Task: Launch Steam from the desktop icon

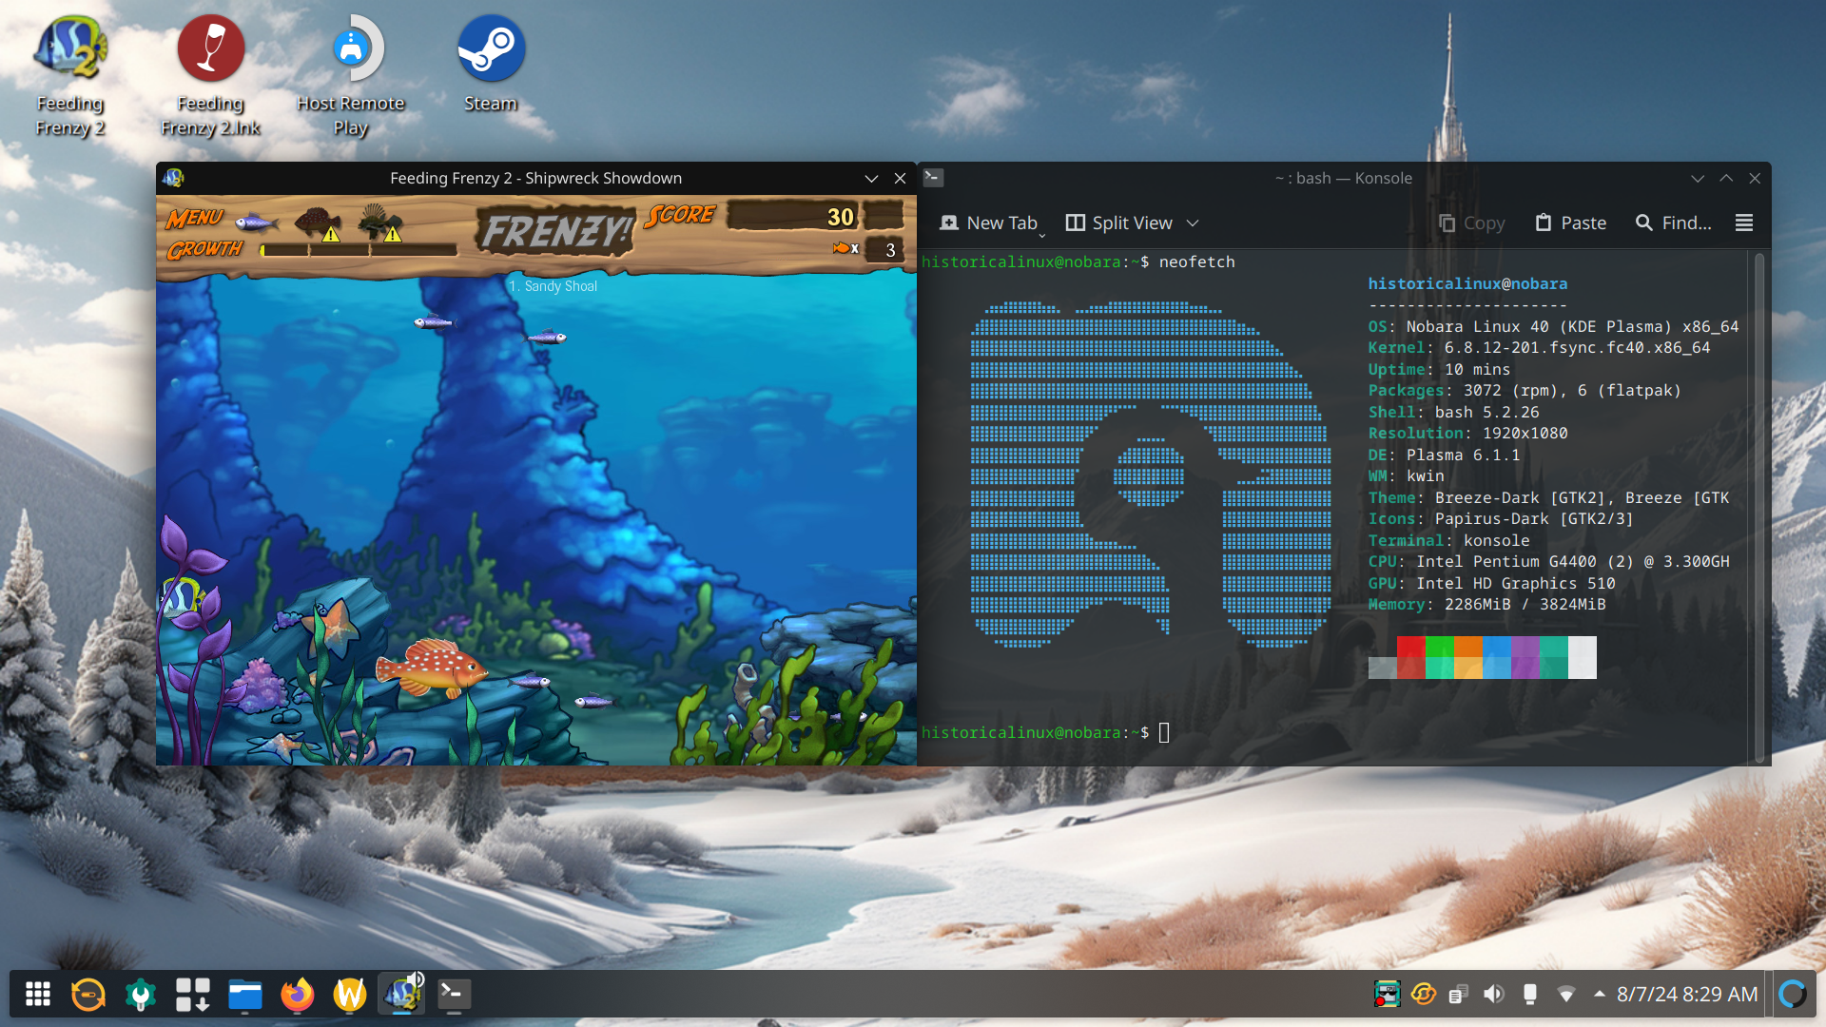Action: [x=491, y=65]
